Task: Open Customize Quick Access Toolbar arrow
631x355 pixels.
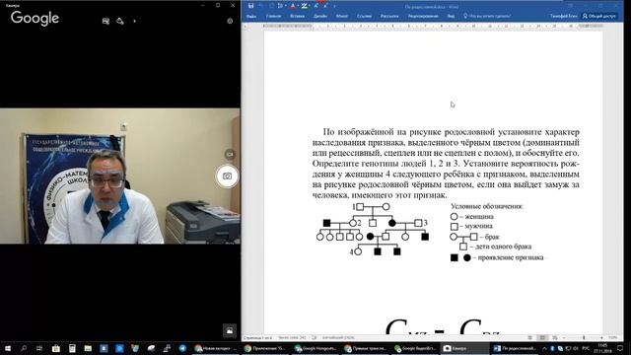Action: (335, 6)
